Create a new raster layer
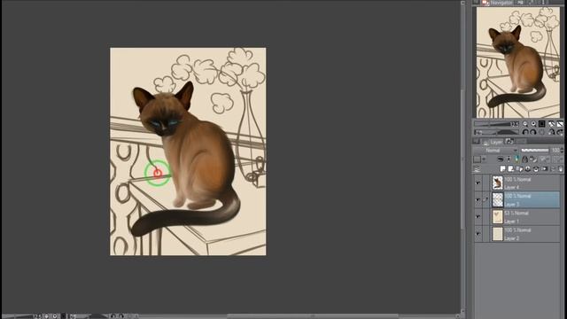The image size is (567, 319). [502, 169]
